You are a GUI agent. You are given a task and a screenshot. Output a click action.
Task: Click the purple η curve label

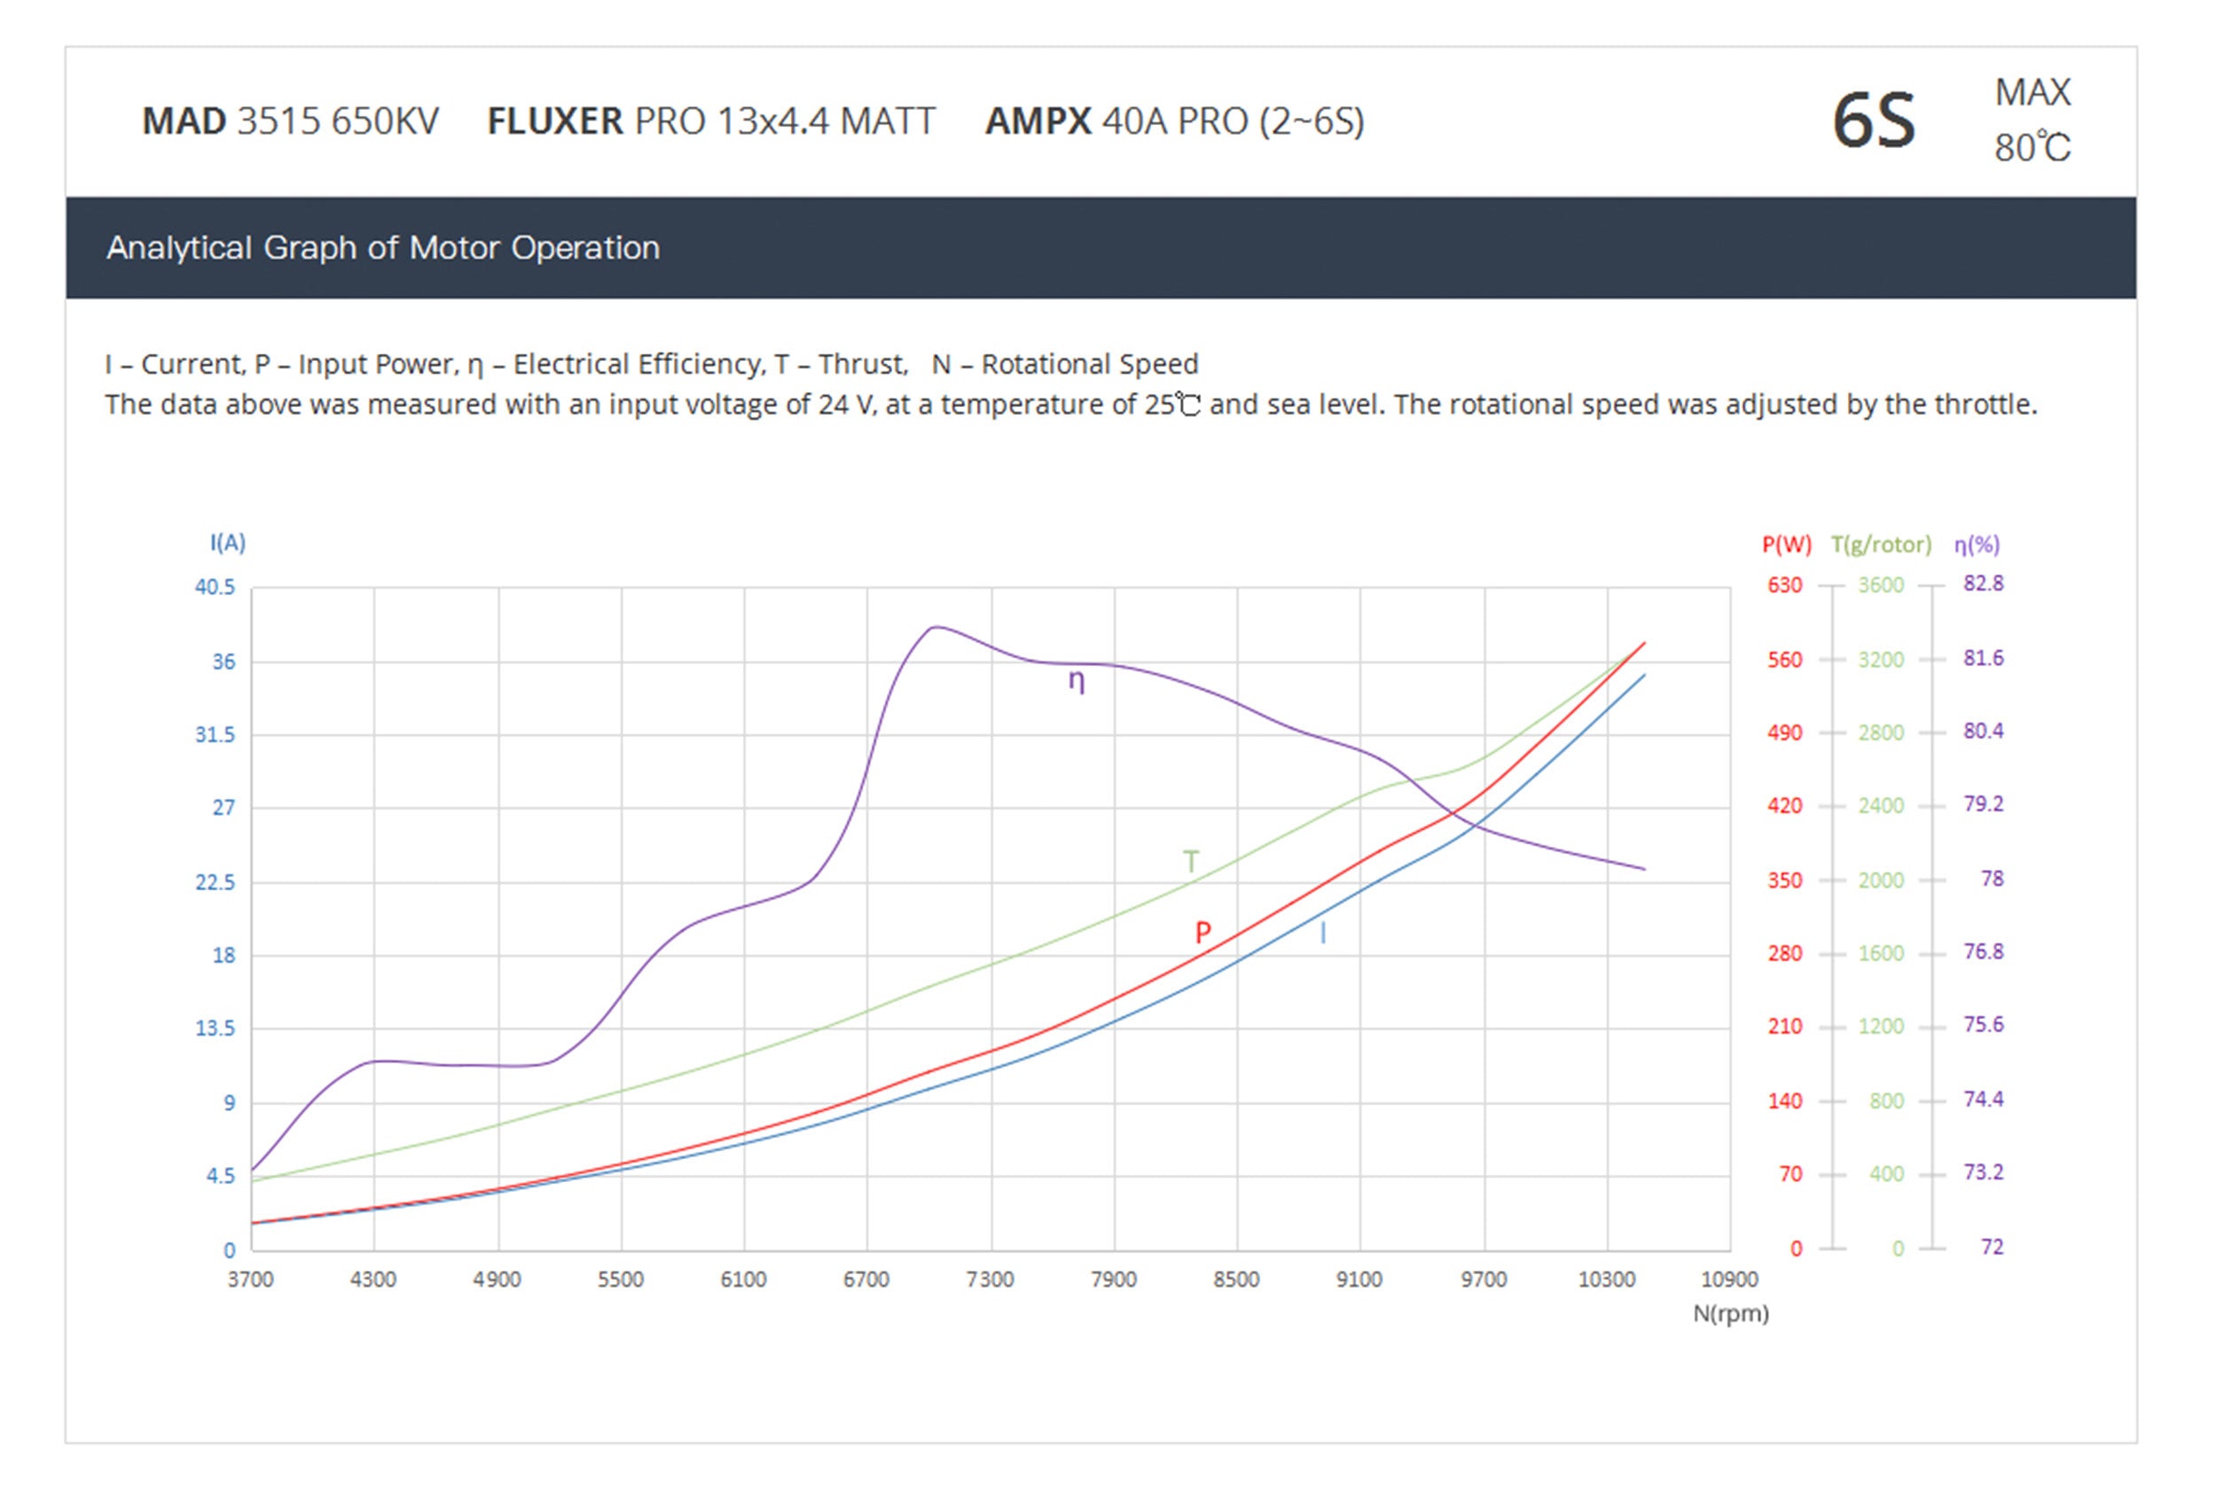[1076, 680]
